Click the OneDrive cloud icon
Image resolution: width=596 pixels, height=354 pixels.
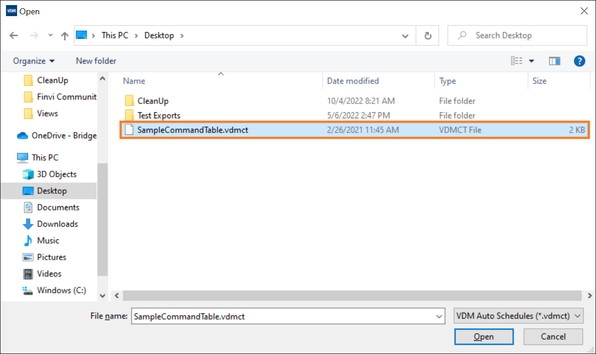pos(23,135)
